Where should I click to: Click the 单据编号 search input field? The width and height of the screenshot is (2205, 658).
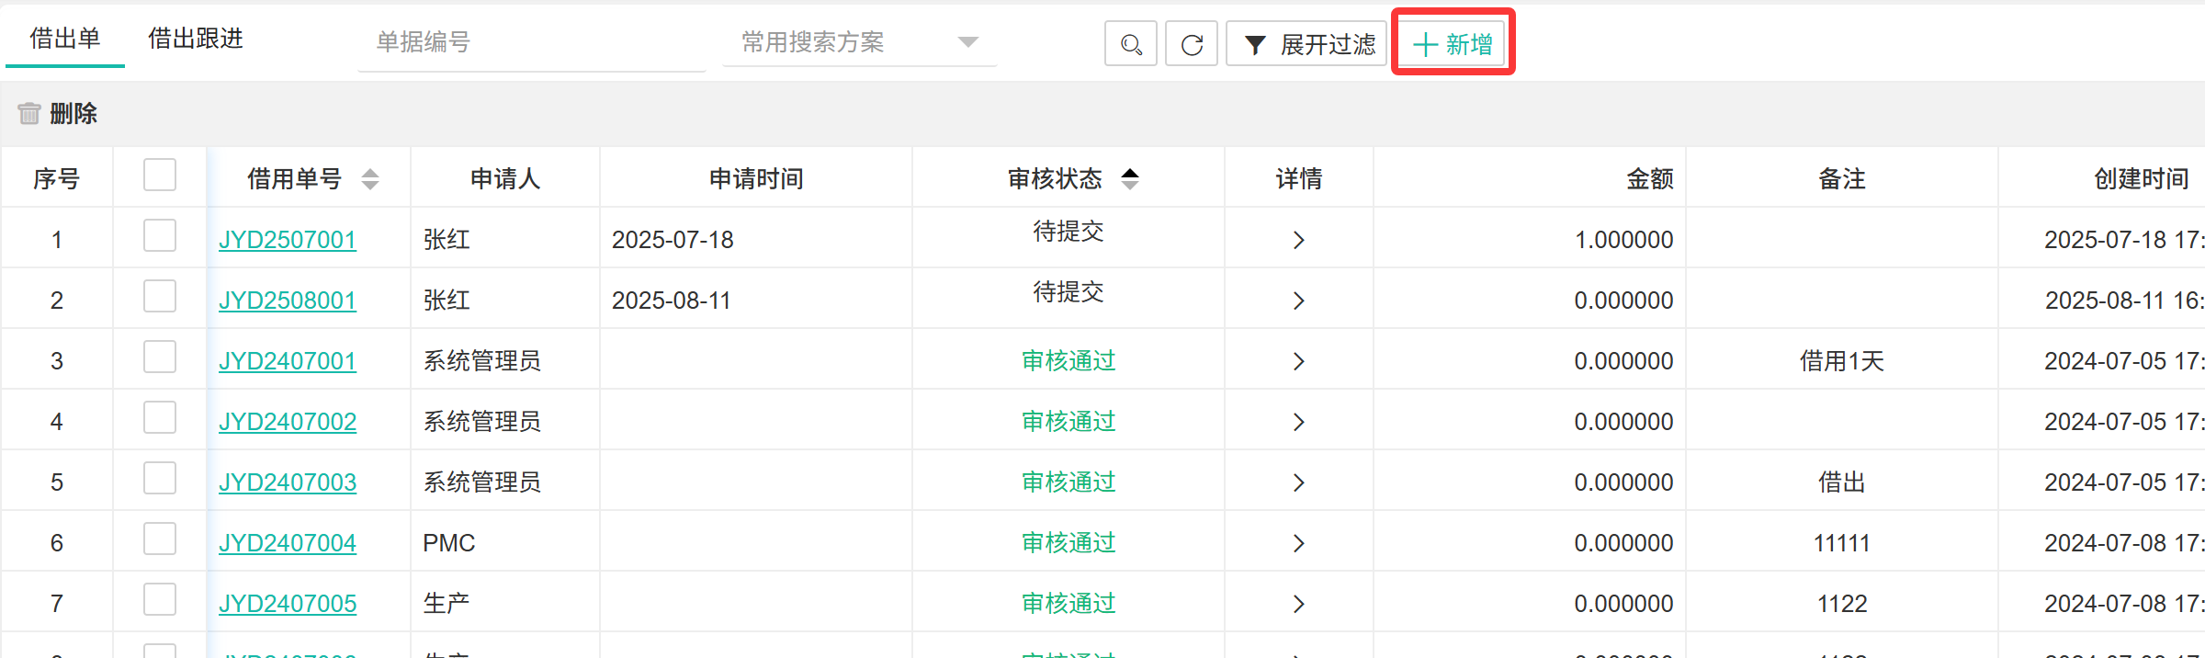[x=531, y=42]
